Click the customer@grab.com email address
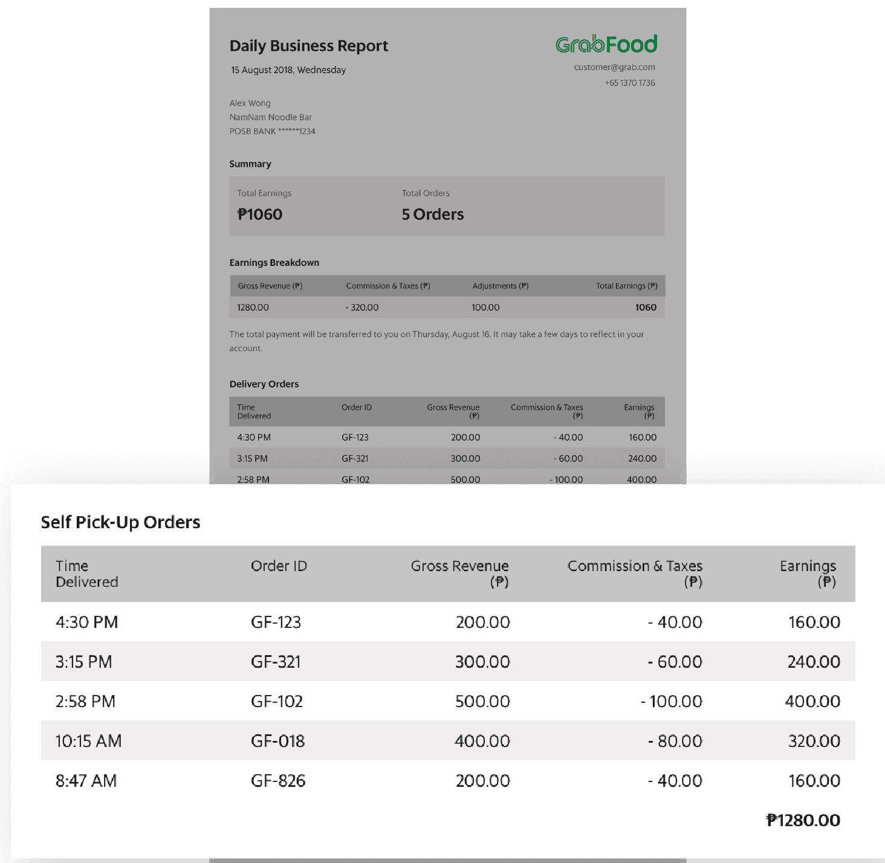 click(x=614, y=67)
